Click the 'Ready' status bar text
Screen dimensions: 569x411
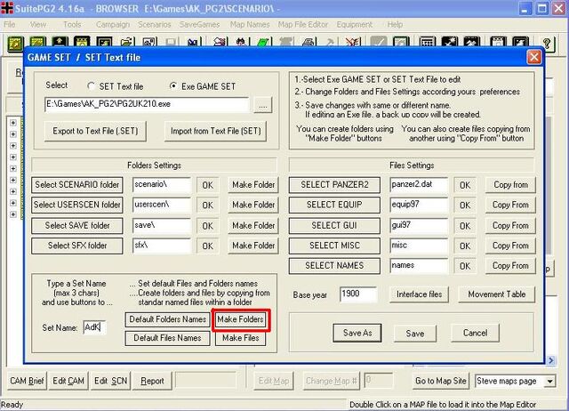[12, 405]
